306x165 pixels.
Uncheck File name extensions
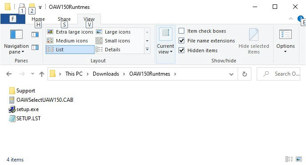click(182, 41)
